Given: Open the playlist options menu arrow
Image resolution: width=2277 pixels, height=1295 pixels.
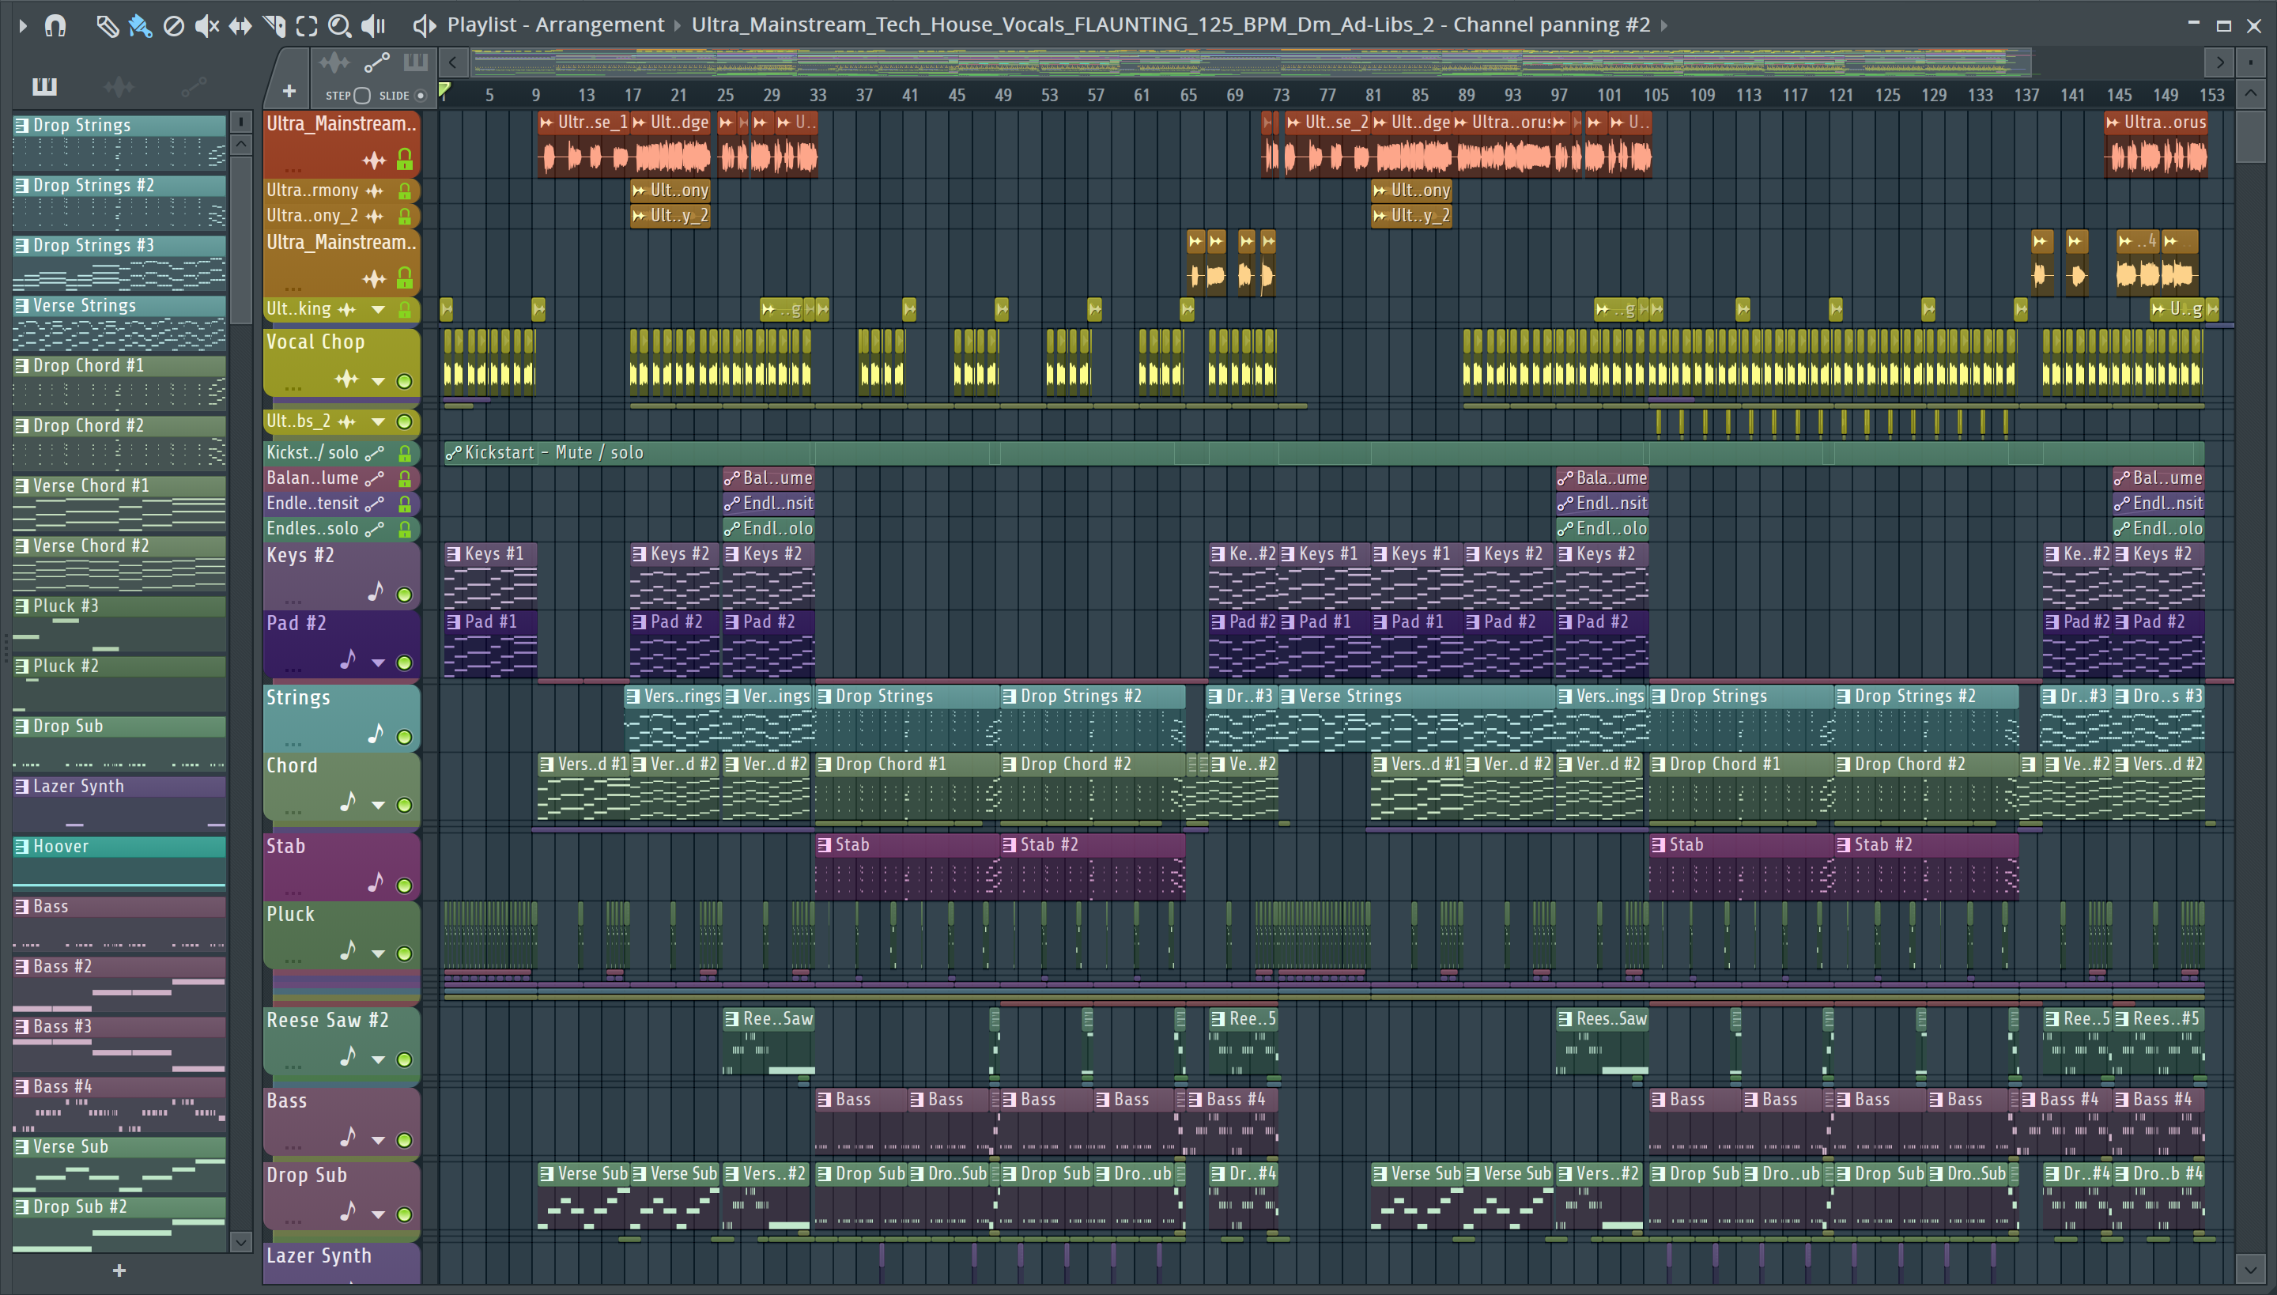Looking at the screenshot, I should coord(23,26).
